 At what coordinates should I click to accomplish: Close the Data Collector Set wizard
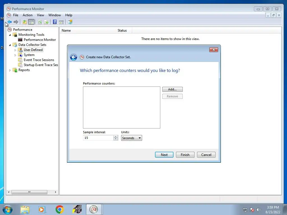[214, 50]
